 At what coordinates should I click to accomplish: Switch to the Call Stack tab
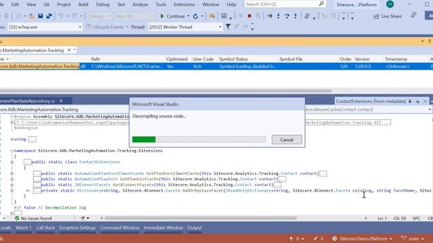point(45,228)
